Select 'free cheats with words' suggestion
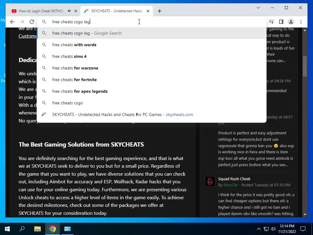313x235 pixels. click(x=152, y=45)
